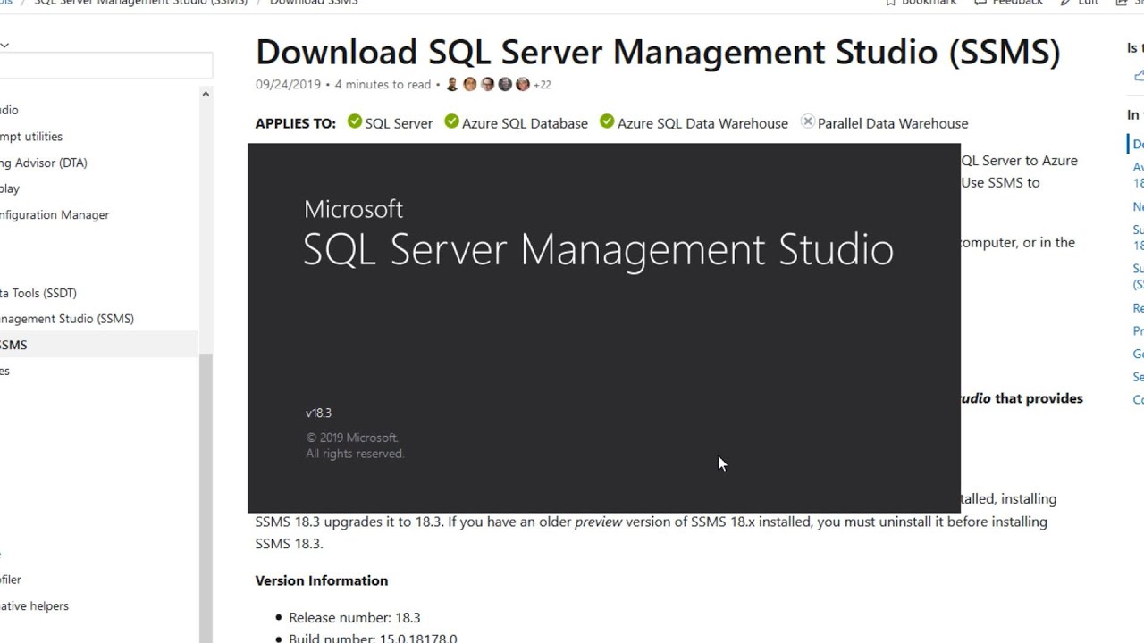Click the Azure SQL Database applies-to badge
The height and width of the screenshot is (643, 1144).
coord(516,123)
